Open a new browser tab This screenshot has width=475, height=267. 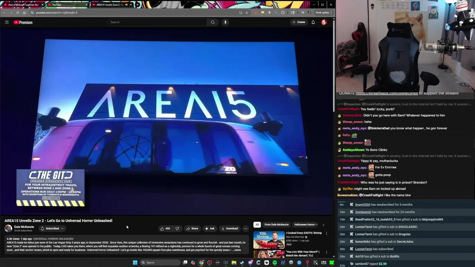(137, 5)
